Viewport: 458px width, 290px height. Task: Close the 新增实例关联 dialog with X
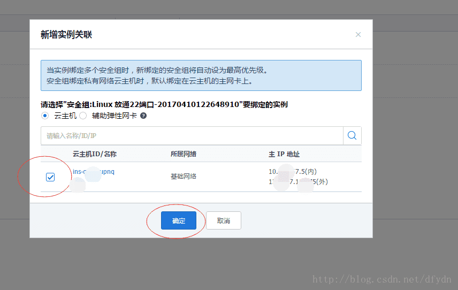point(358,35)
